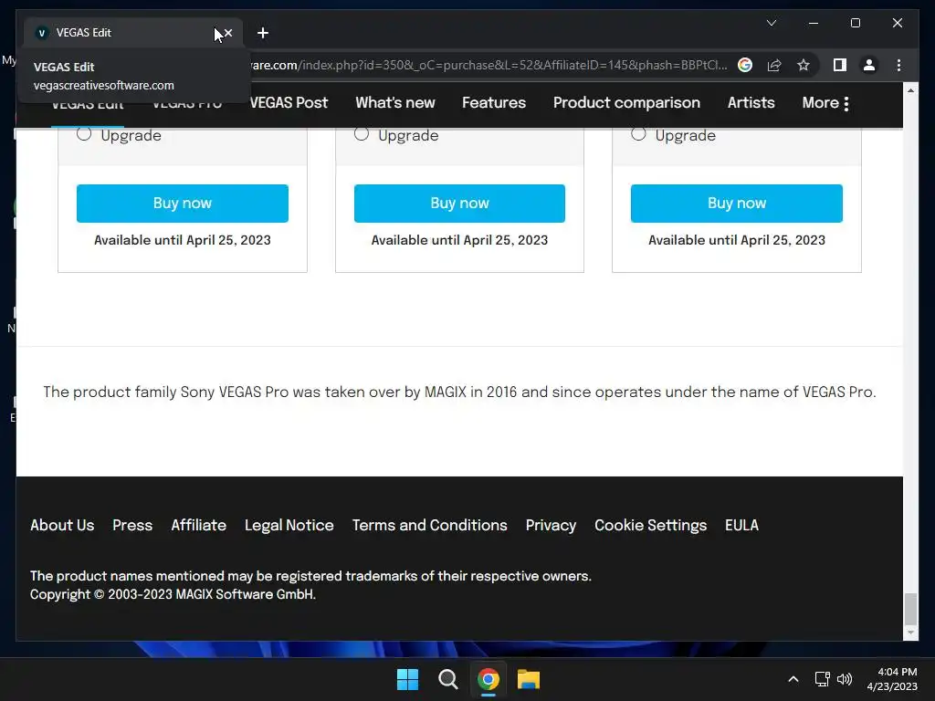
Task: Open Terms and Conditions link
Action: pos(429,525)
